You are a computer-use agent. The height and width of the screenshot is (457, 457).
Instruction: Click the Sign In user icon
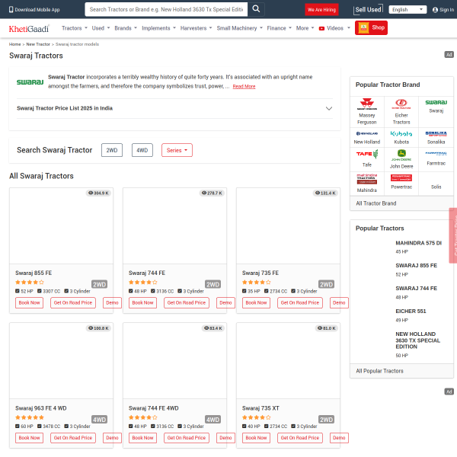(x=435, y=10)
